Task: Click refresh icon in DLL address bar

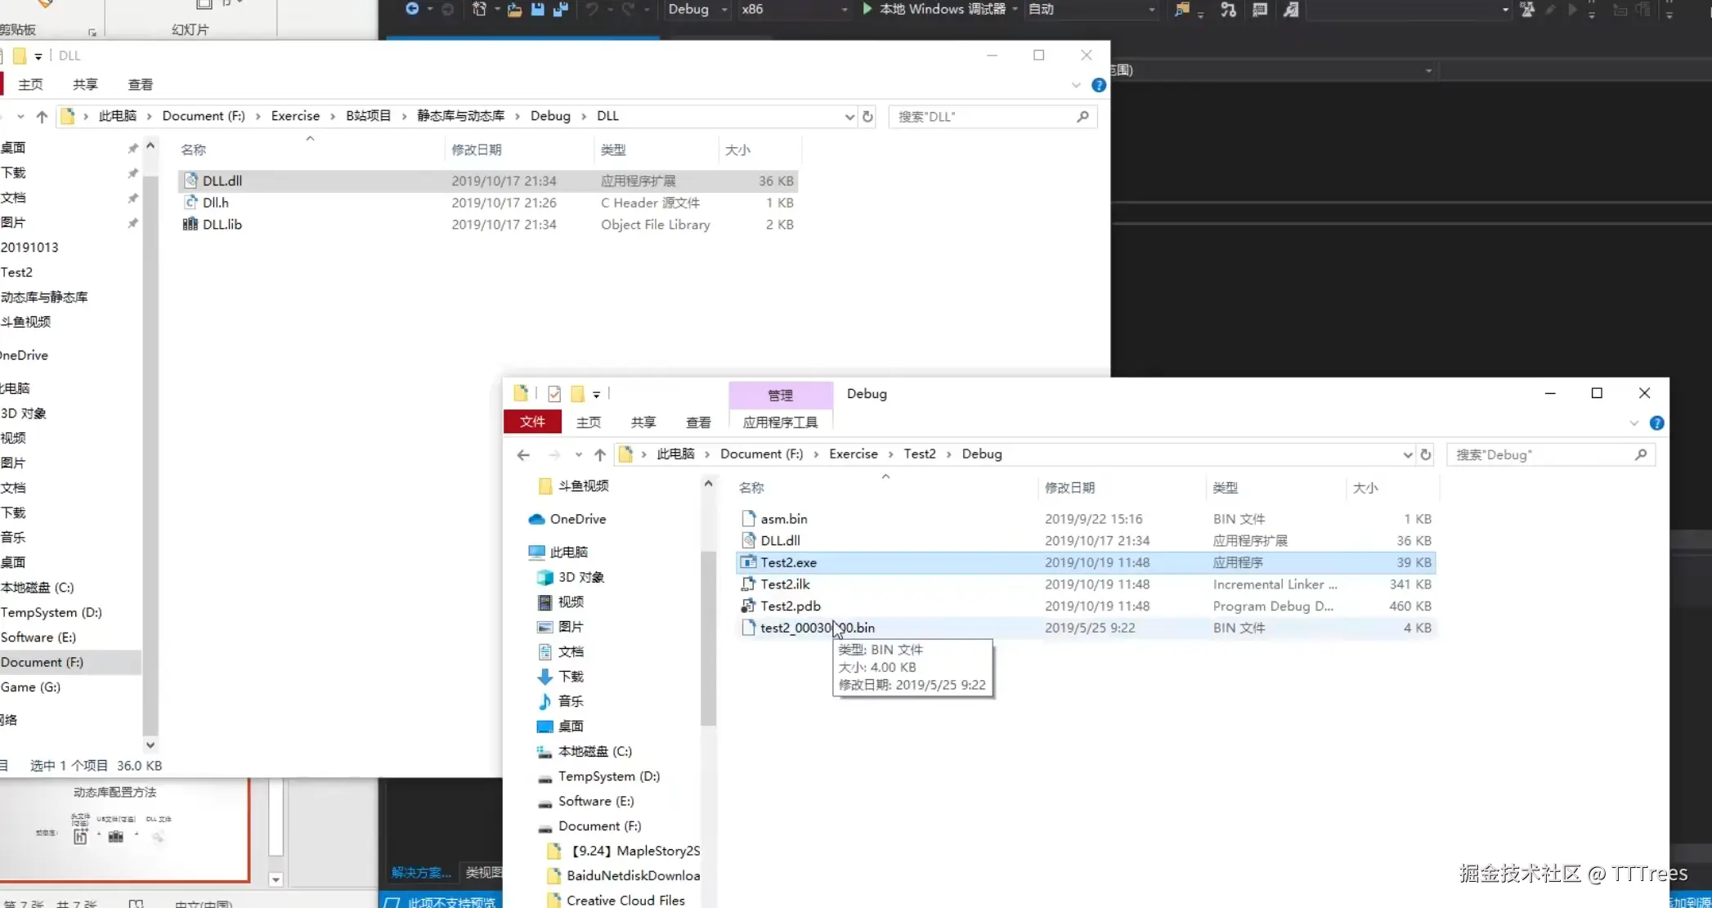Action: coord(868,117)
